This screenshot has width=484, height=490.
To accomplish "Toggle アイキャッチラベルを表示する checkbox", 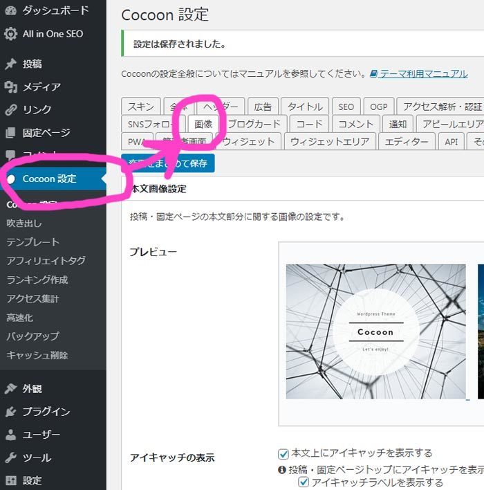I will coord(304,482).
